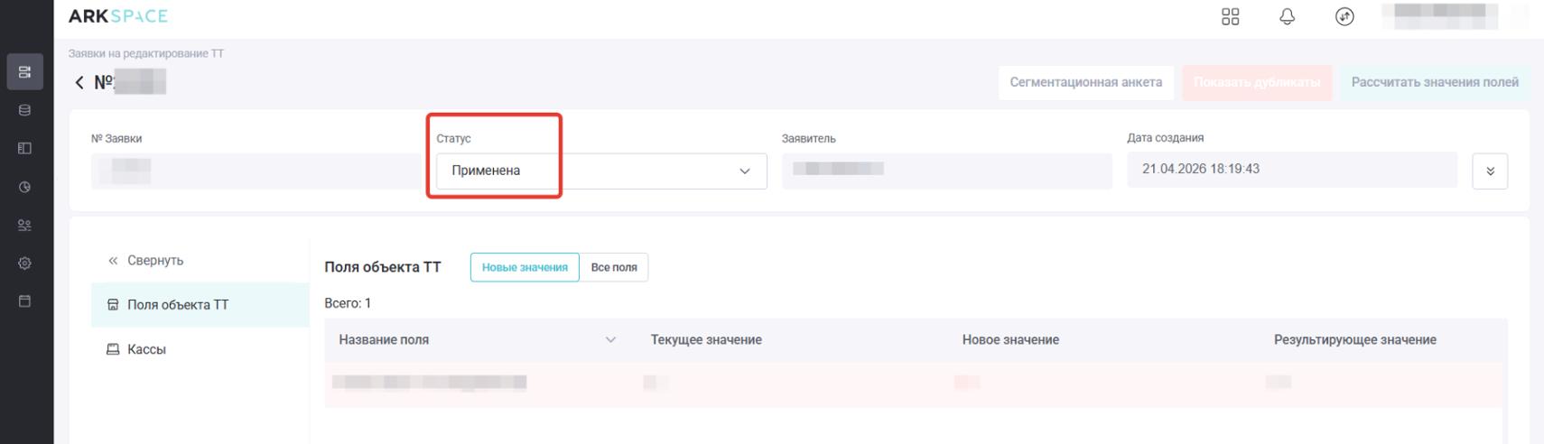
Task: Select 'Поля объекта ТТ' section
Action: (x=177, y=305)
